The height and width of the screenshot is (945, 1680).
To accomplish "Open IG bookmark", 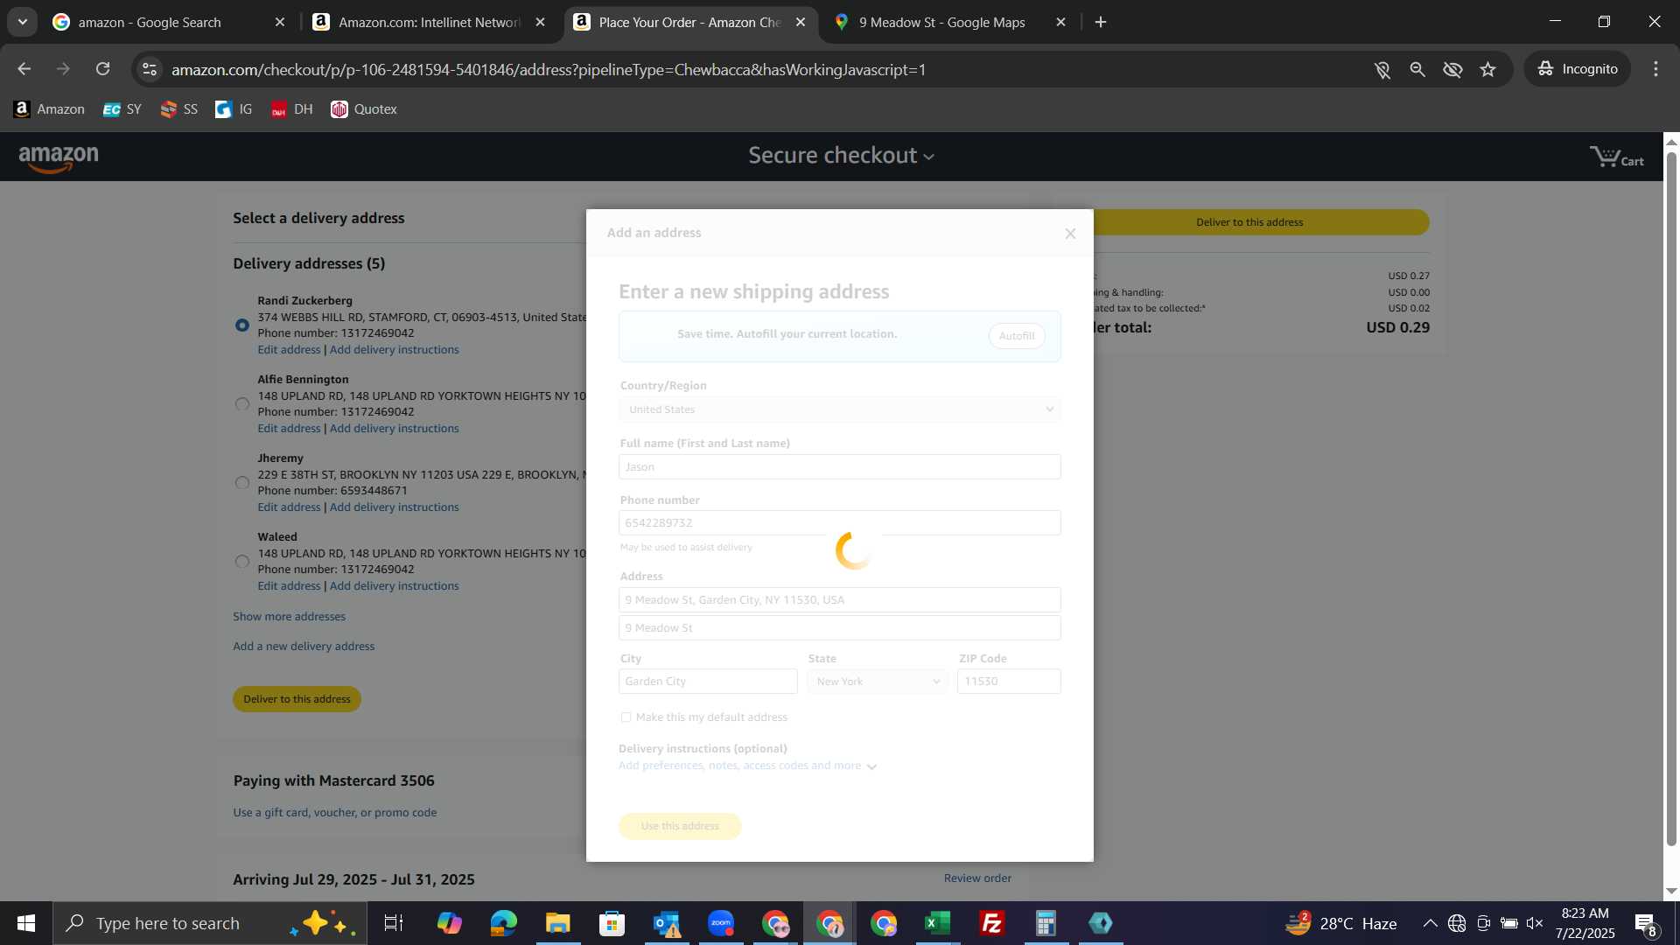I will pos(234,109).
